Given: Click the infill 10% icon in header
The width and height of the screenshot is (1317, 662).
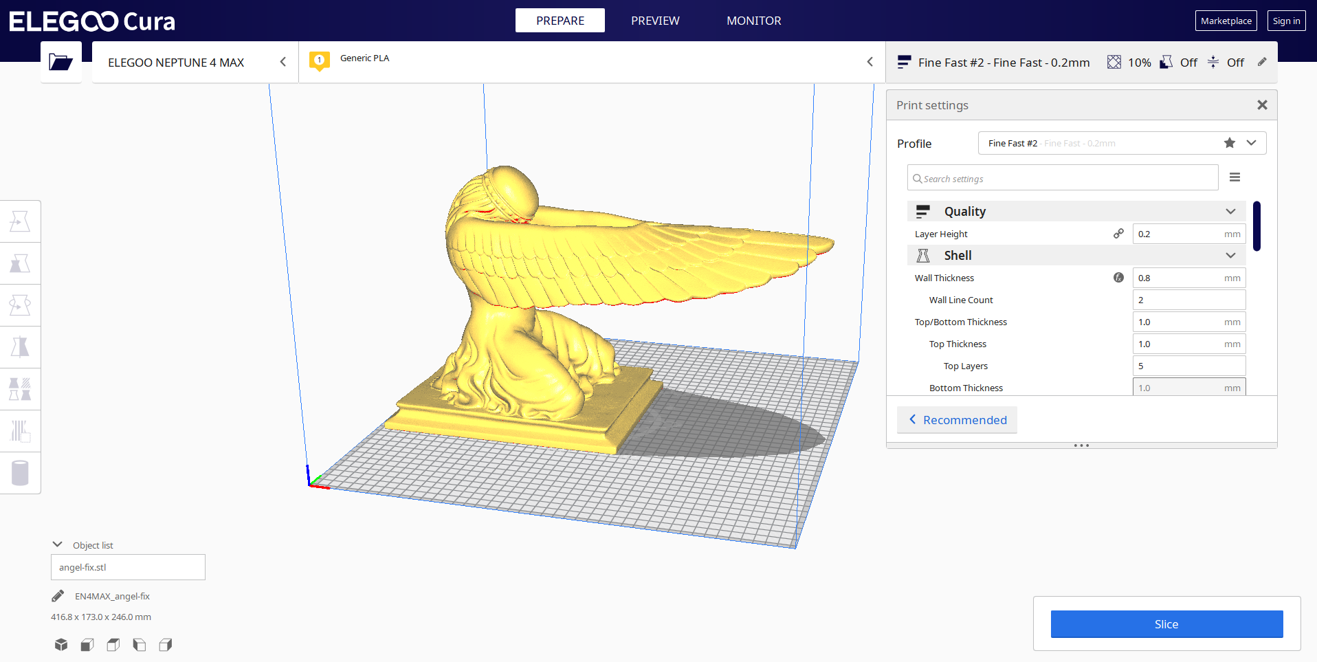Looking at the screenshot, I should [x=1114, y=63].
